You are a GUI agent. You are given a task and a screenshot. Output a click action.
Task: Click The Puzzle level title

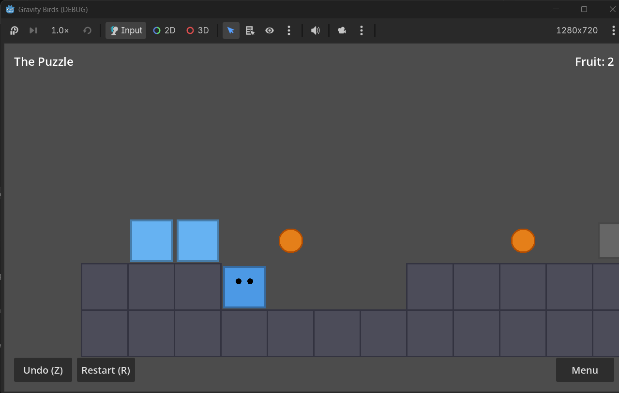(44, 61)
